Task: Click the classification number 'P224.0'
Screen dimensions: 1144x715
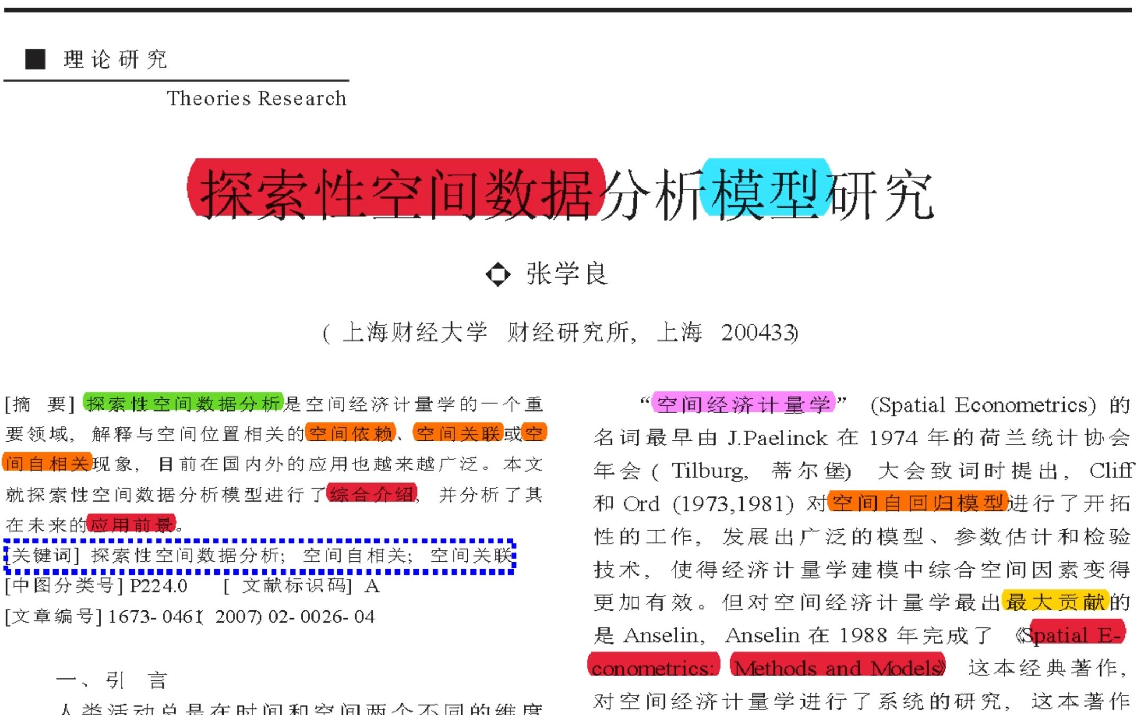Action: point(158,586)
